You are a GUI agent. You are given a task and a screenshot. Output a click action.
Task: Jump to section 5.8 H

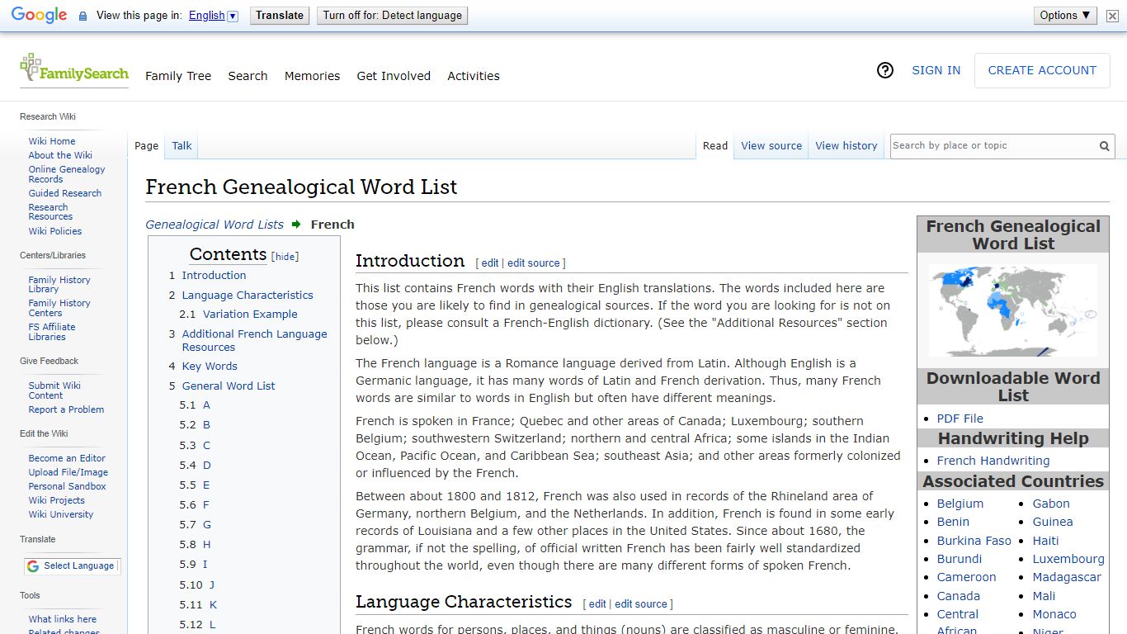[x=207, y=545]
